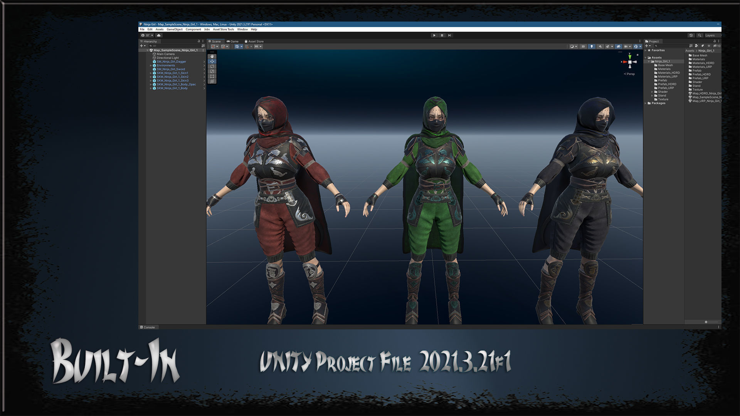Open the Project panel three-dot menu
Viewport: 740px width, 416px height.
pos(718,41)
